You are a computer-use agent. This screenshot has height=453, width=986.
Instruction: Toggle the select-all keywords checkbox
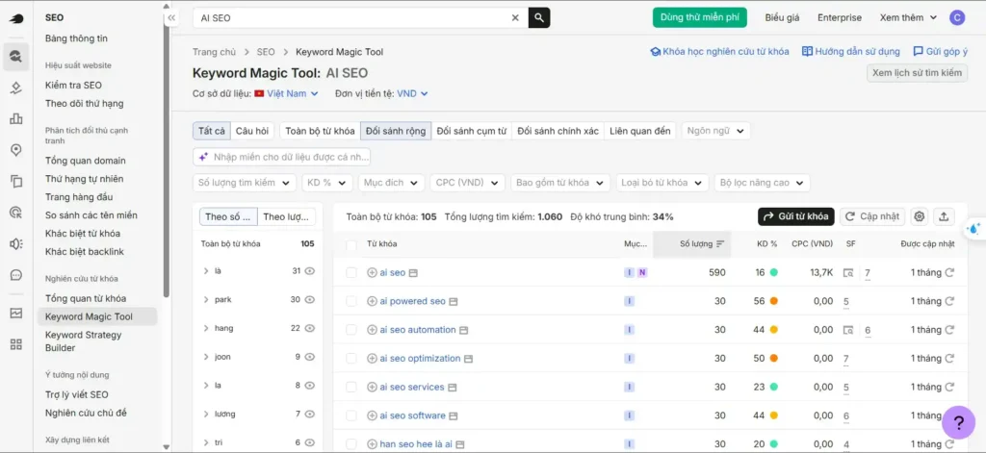[351, 244]
